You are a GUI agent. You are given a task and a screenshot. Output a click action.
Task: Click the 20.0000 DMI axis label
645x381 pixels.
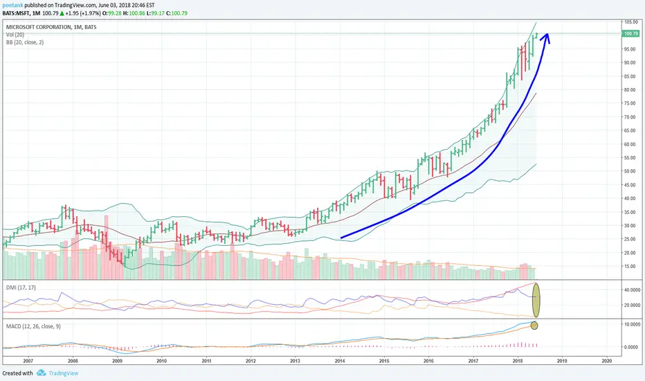coord(632,305)
